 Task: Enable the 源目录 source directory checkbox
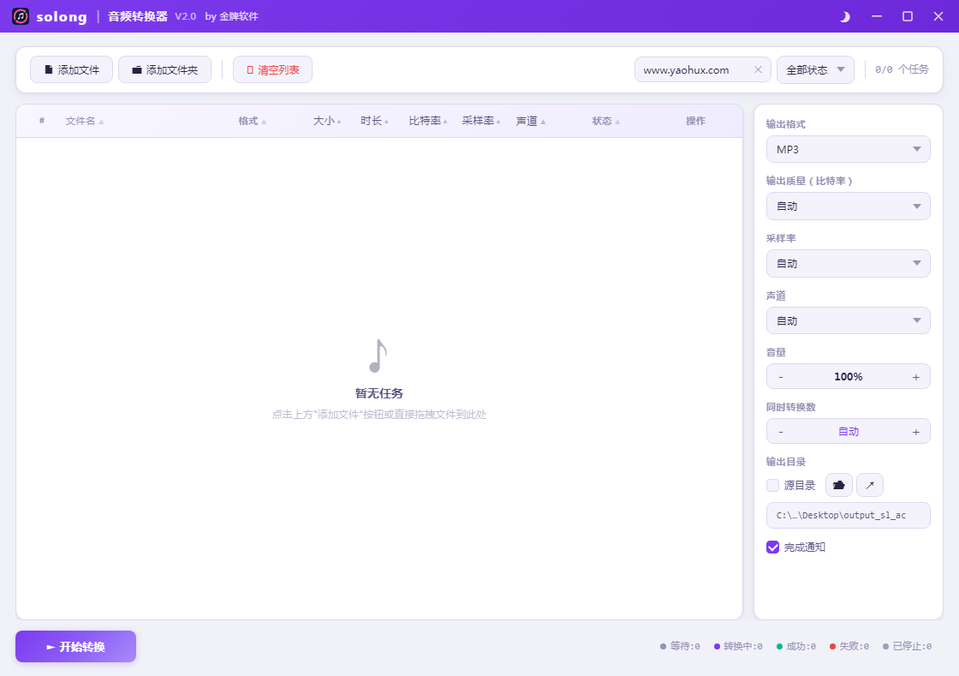click(x=773, y=486)
